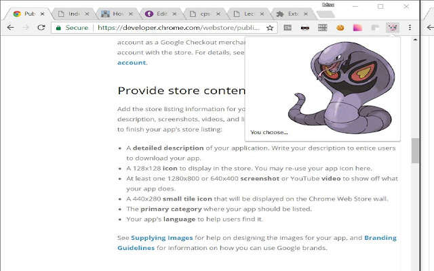The width and height of the screenshot is (434, 271).
Task: Click the vertical scrollbar thumb
Action: click(415, 150)
